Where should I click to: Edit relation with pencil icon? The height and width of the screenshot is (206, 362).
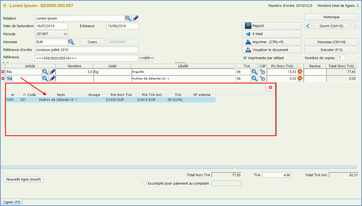click(x=135, y=18)
